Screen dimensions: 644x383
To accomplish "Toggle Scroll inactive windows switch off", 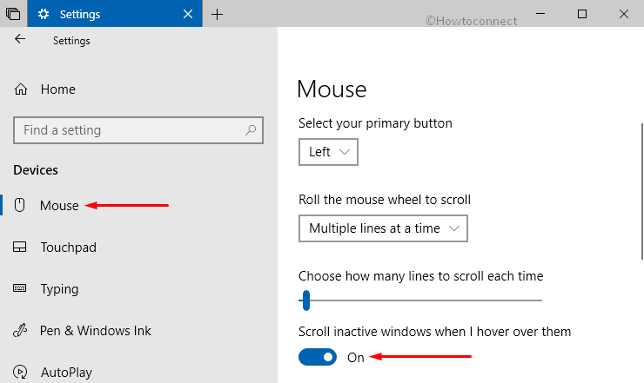I will [318, 357].
